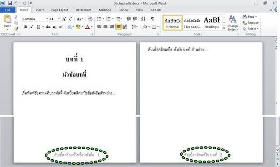Switch to the Review tab
Viewport: 280px width, 167px height.
123,10
